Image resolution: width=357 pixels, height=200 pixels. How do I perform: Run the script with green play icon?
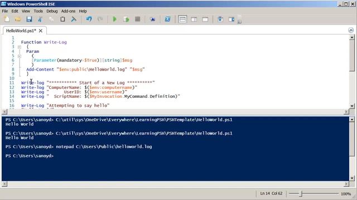tap(114, 19)
